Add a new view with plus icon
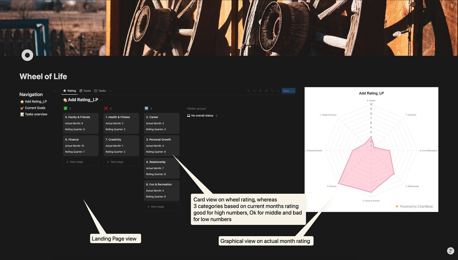This screenshot has height=260, width=458. point(110,91)
